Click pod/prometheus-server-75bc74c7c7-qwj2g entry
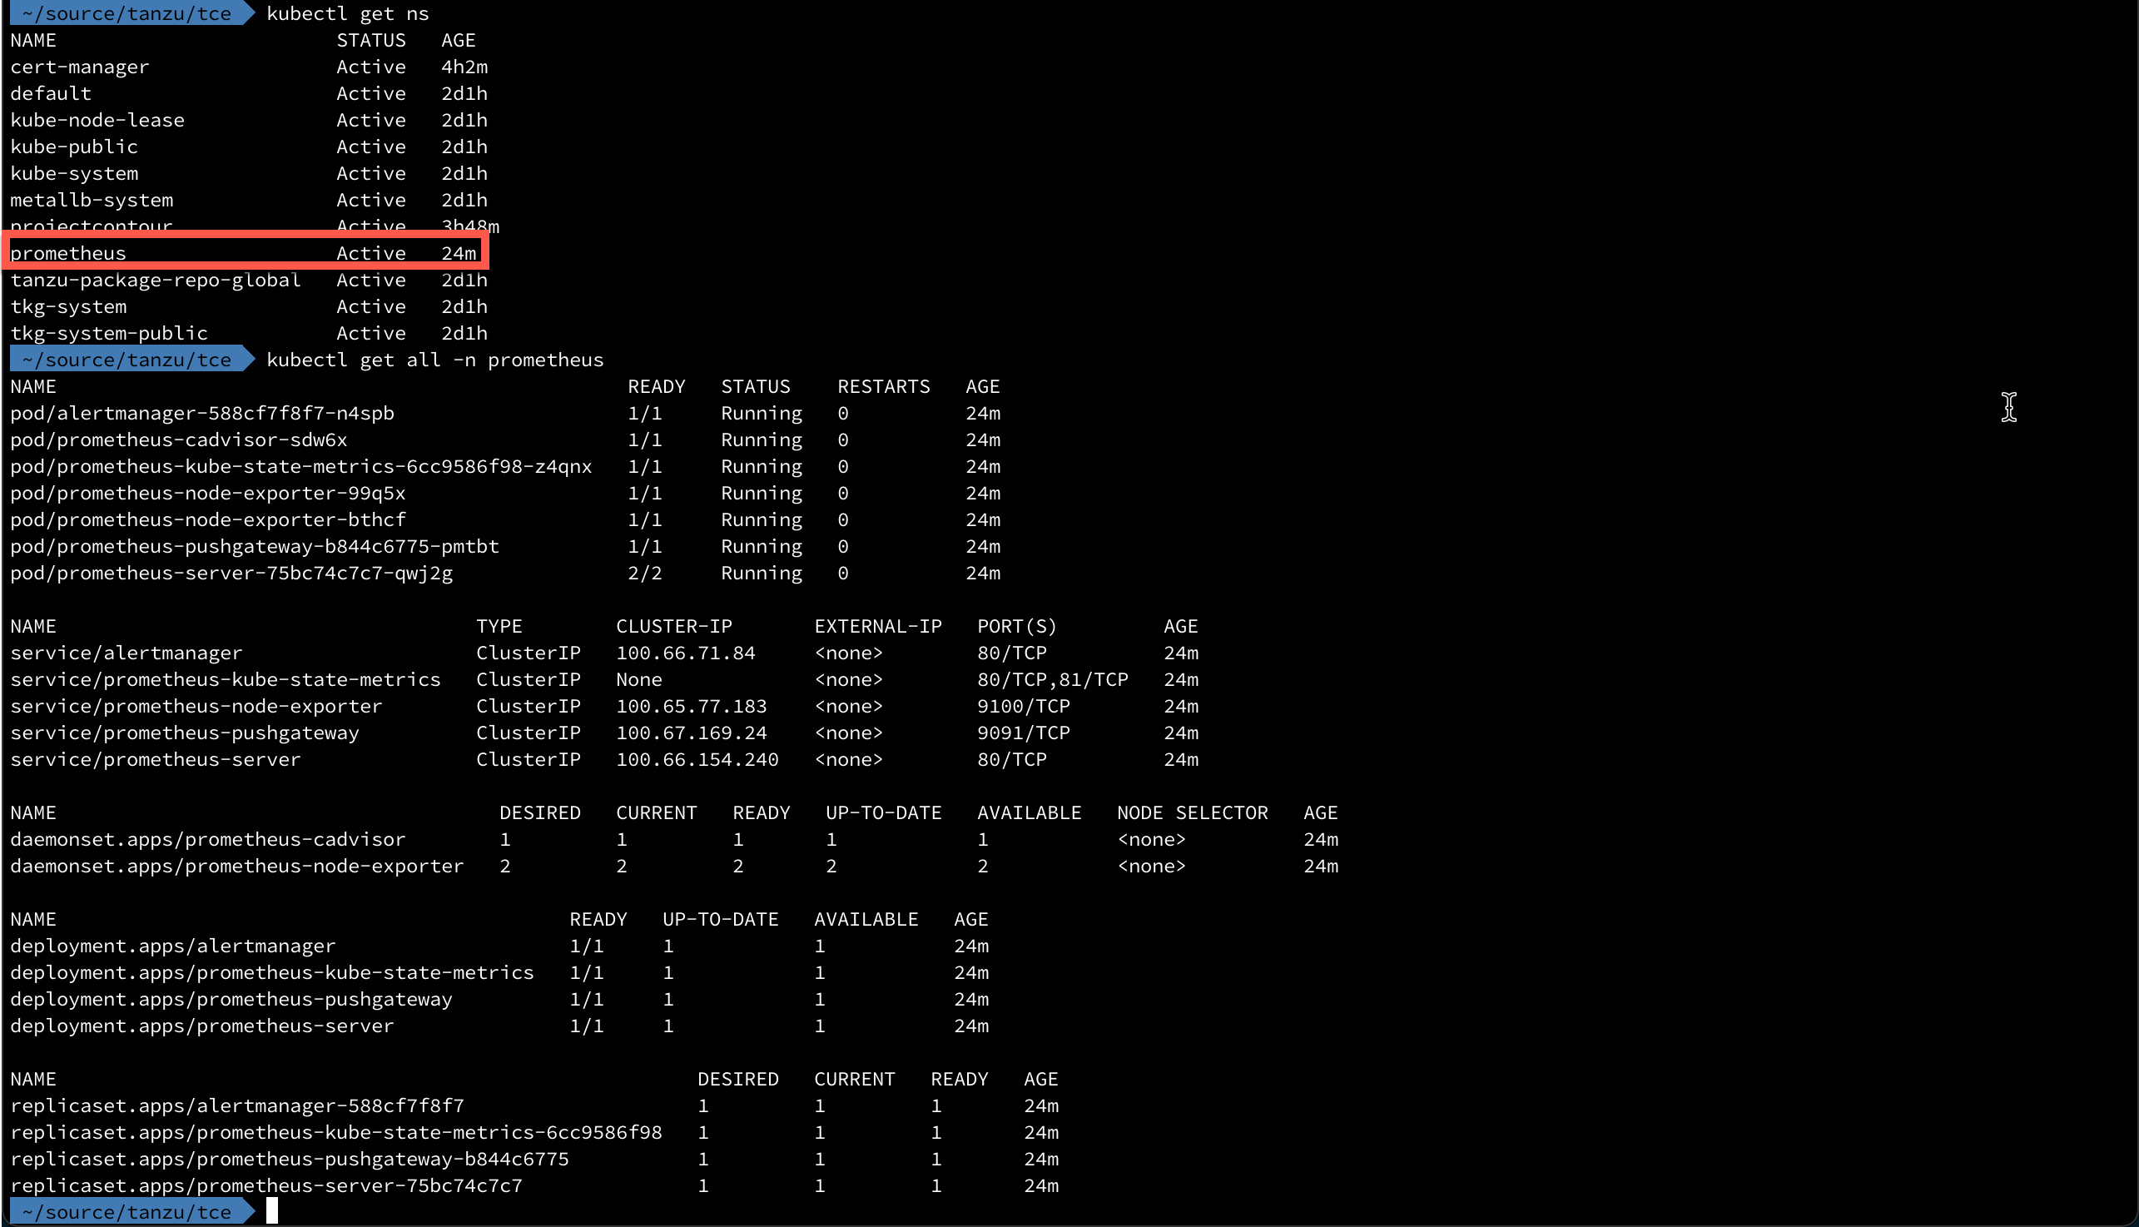Viewport: 2139px width, 1227px height. tap(231, 573)
